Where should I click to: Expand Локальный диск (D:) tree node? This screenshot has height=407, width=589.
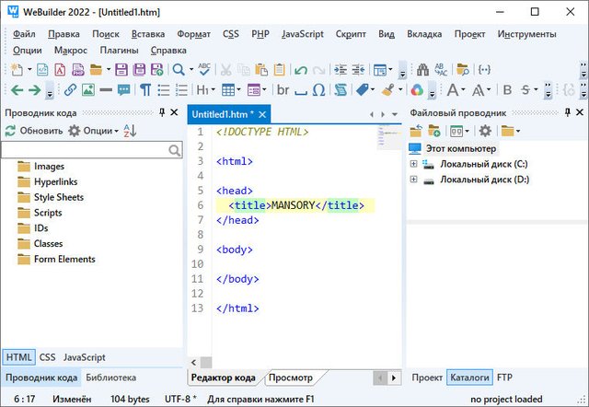click(414, 180)
